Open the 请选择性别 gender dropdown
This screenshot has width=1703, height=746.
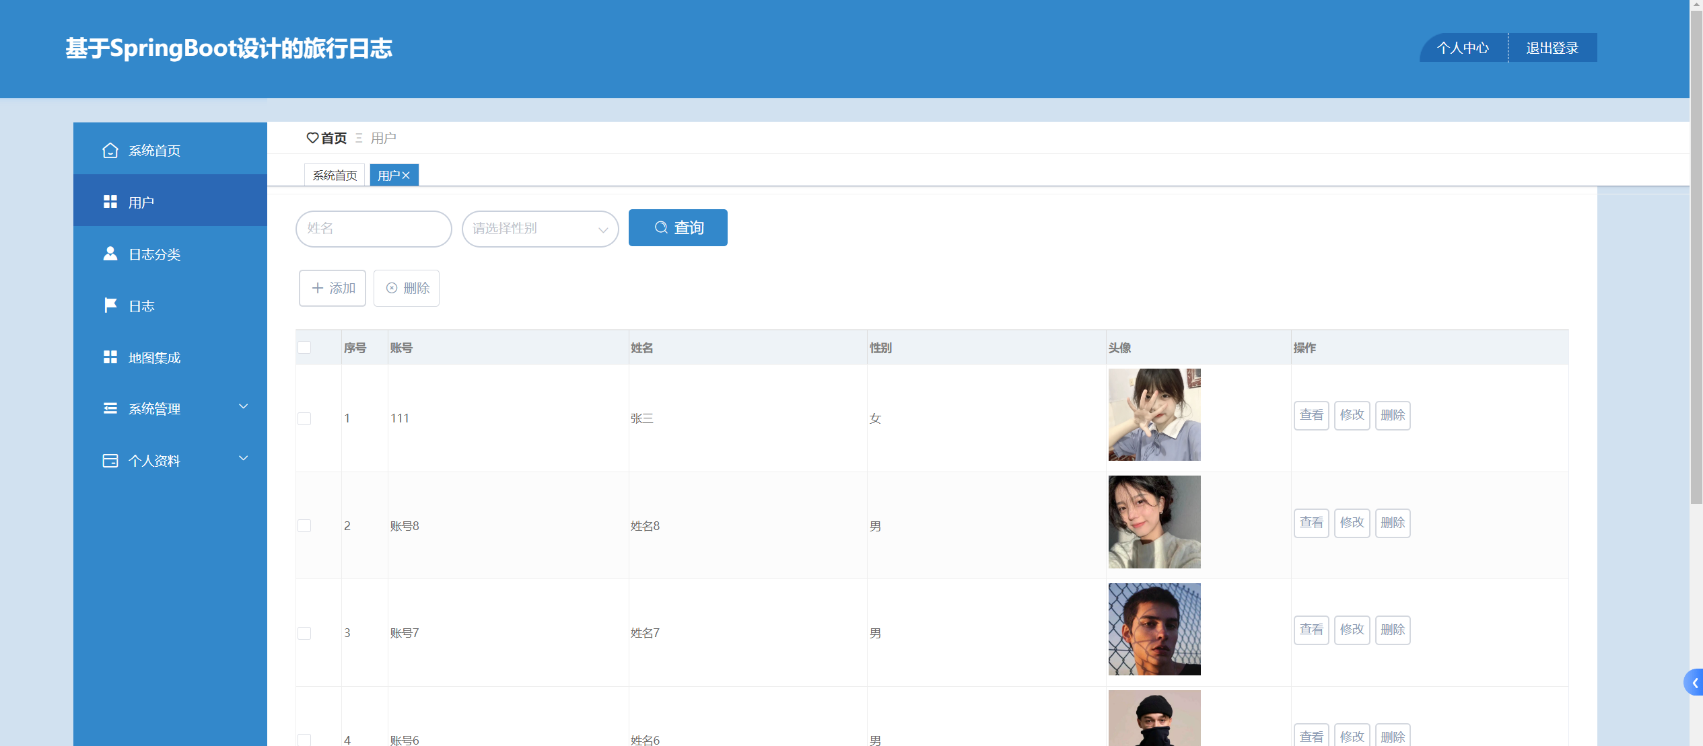tap(540, 229)
